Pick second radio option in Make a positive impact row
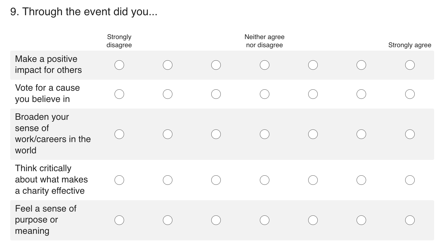Screen dimensions: 442x249 coord(168,65)
